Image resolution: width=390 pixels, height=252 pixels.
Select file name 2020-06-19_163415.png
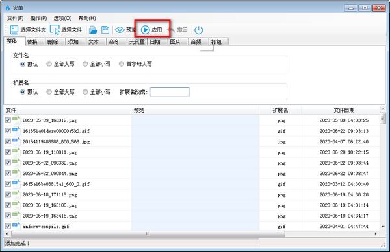50,216
